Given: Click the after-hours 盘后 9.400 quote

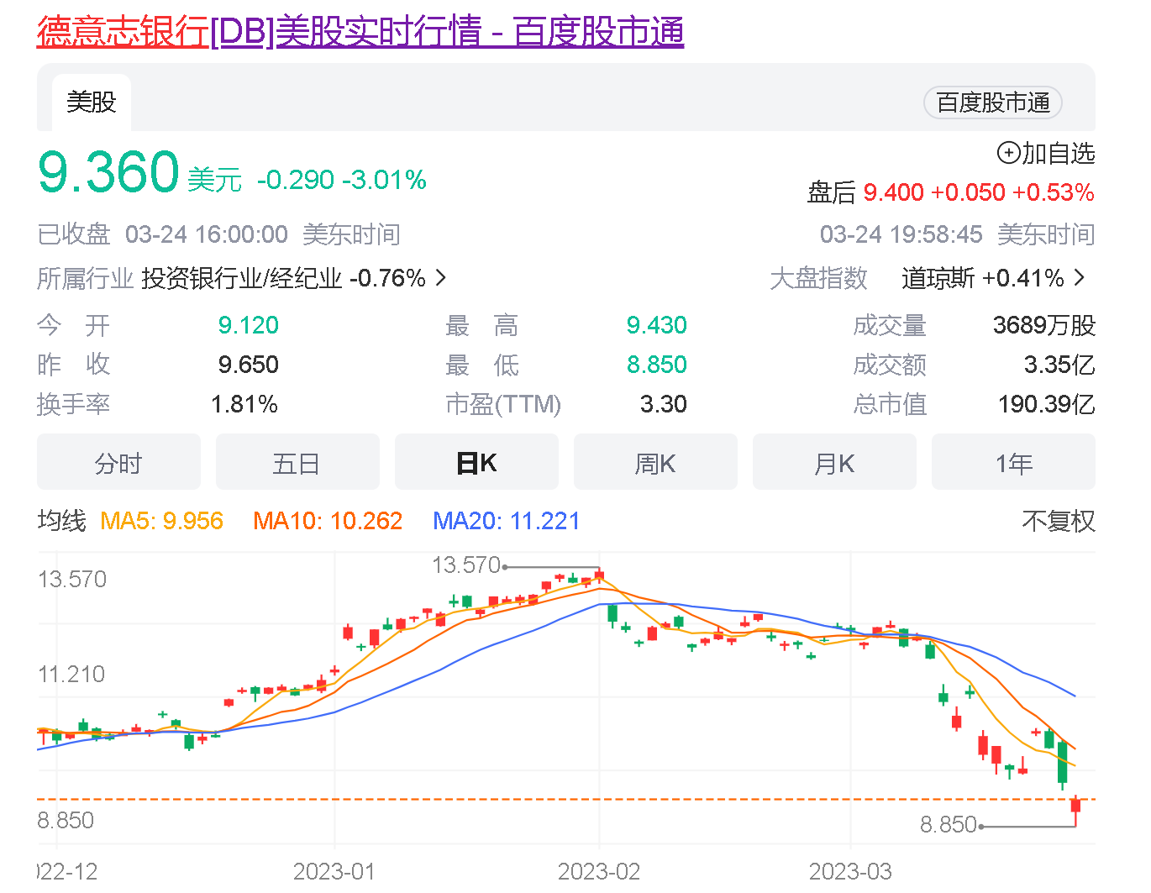Looking at the screenshot, I should tap(950, 192).
